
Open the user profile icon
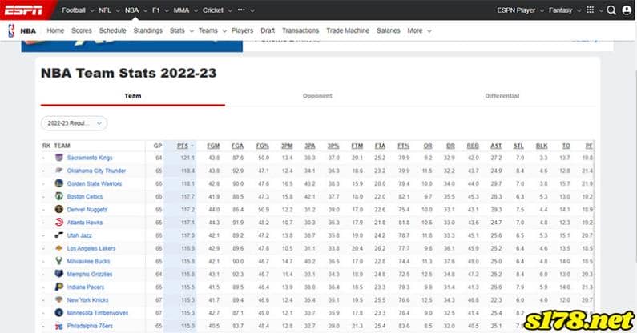(627, 10)
